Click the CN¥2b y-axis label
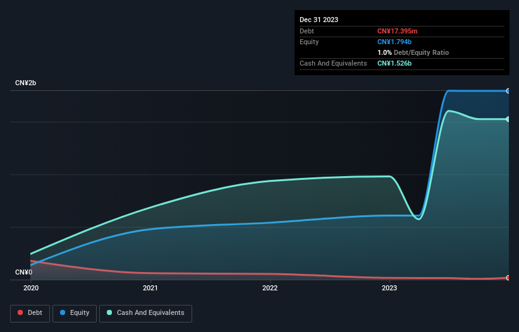 (25, 83)
